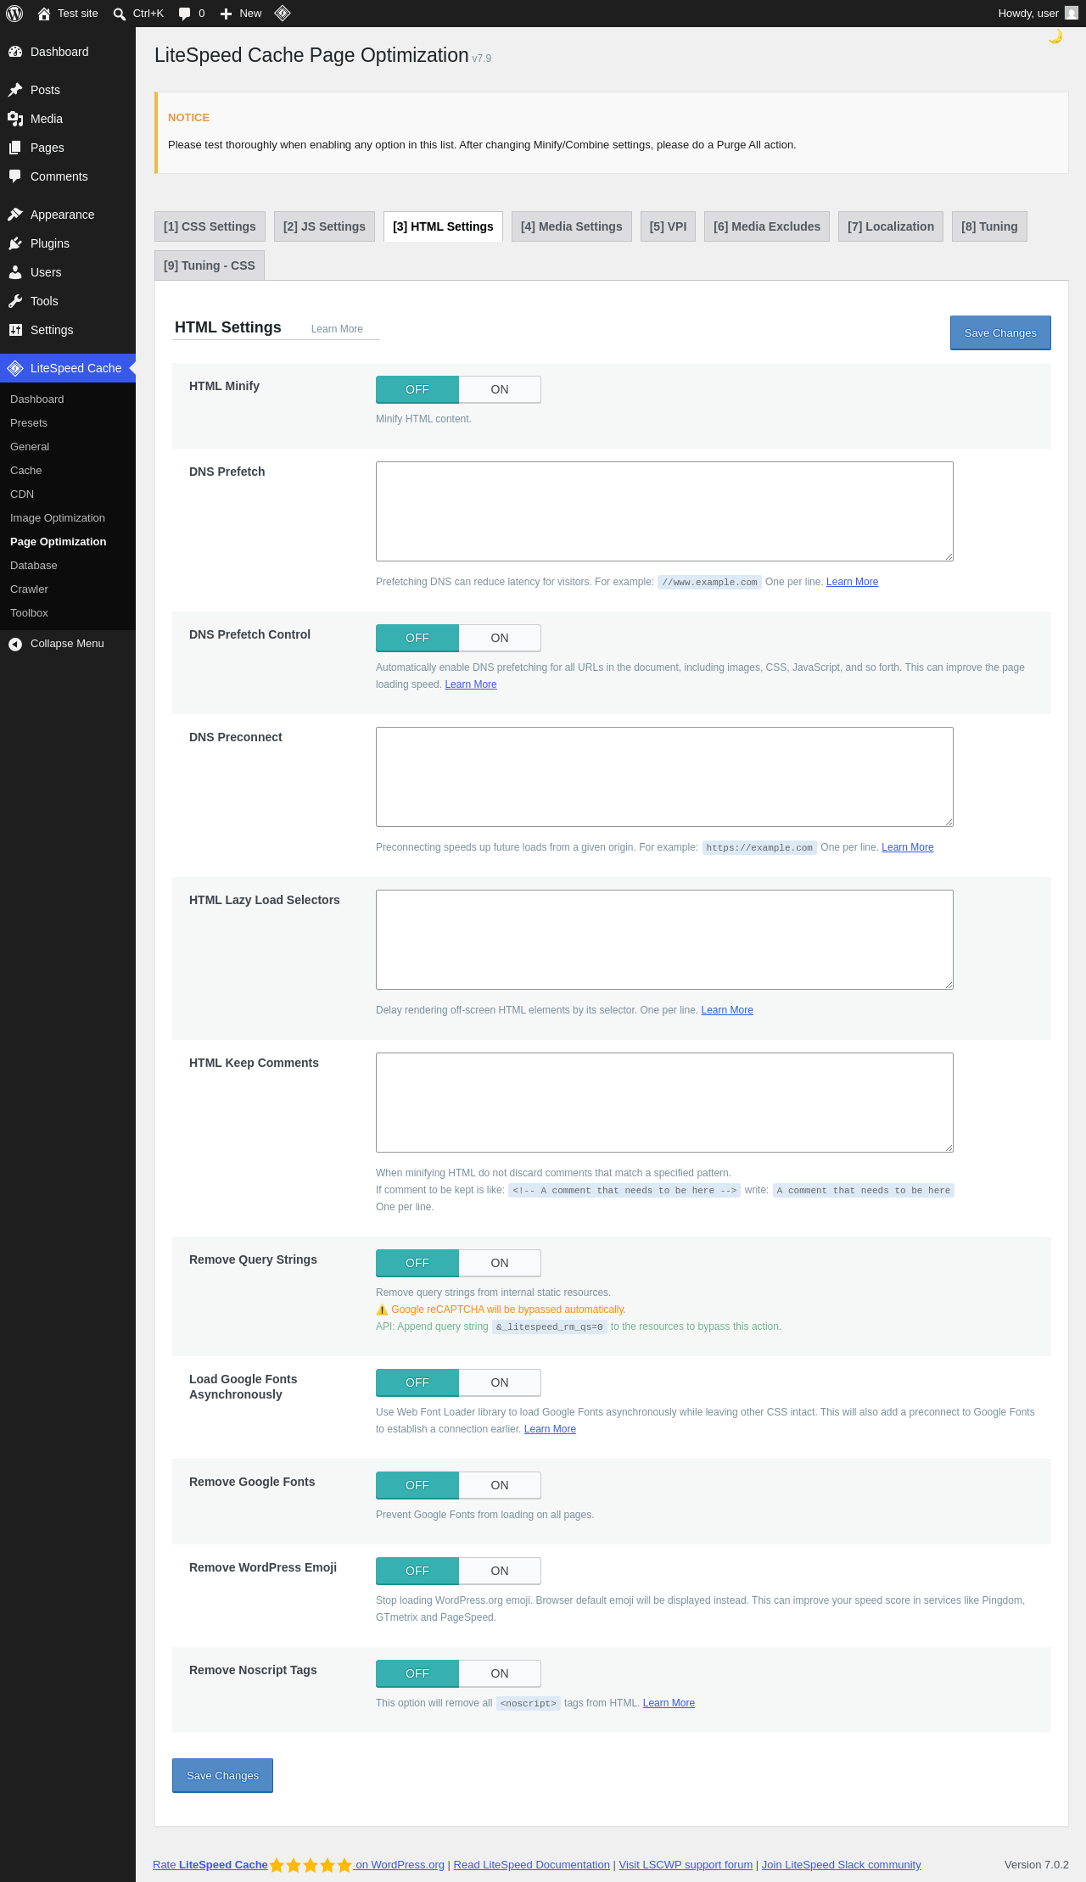Turn Remove Noscript Tags ON

coord(500,1673)
